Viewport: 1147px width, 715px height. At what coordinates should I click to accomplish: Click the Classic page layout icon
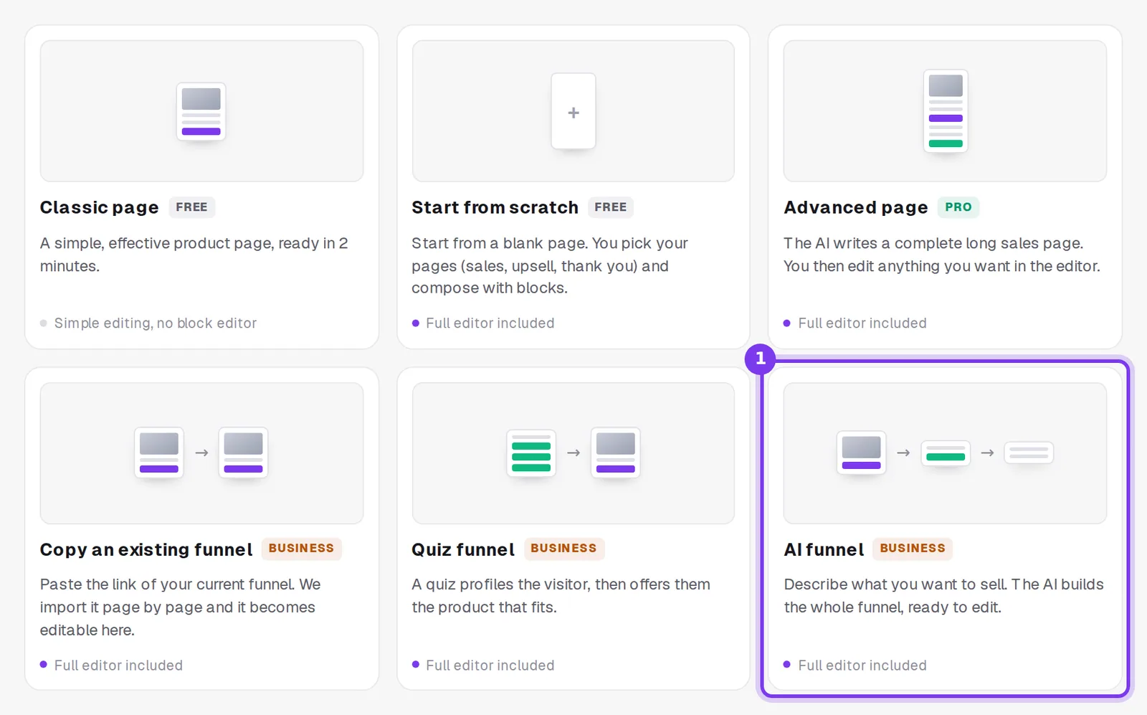201,111
